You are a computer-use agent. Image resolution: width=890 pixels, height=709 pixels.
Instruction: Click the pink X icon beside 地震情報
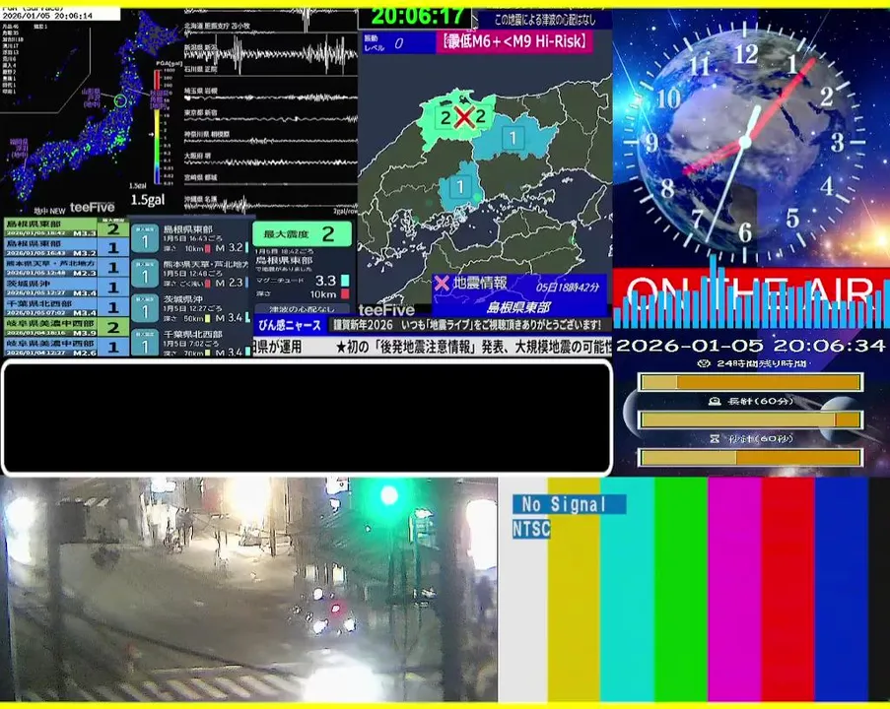click(443, 283)
